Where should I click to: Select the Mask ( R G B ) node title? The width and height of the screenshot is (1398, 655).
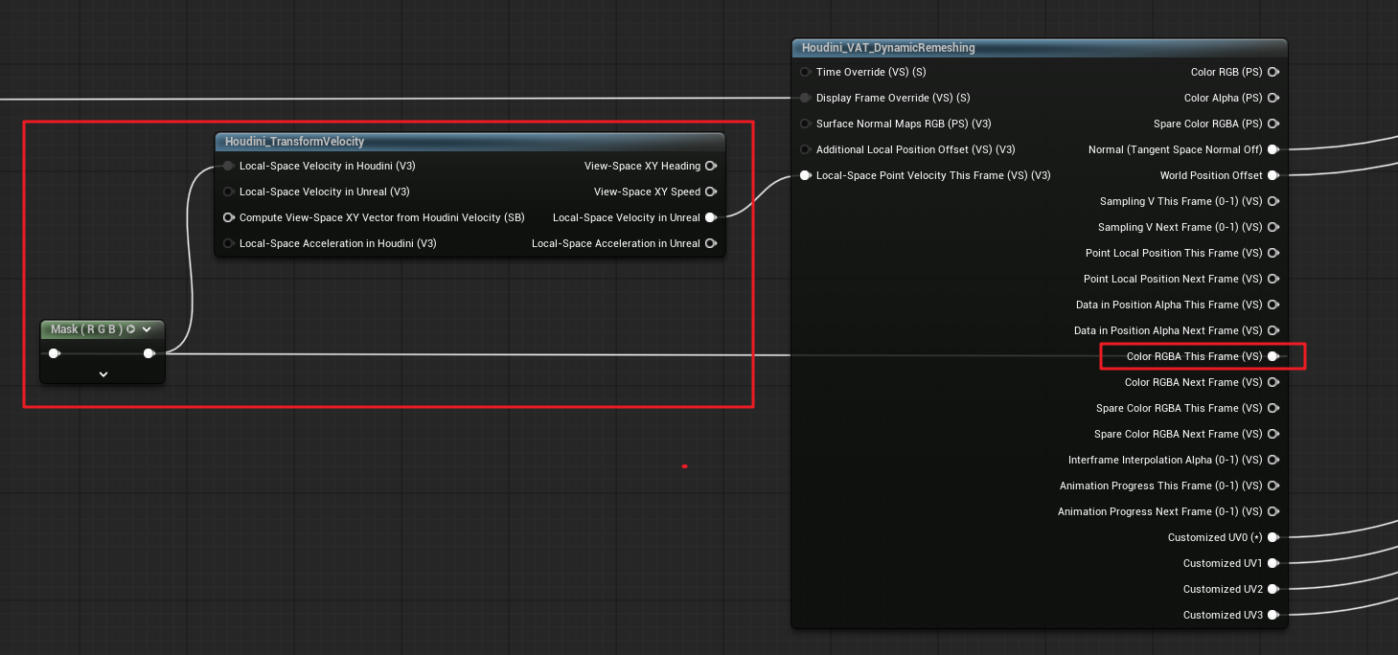(x=86, y=329)
